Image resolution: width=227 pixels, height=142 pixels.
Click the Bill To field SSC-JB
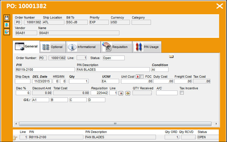(x=77, y=22)
